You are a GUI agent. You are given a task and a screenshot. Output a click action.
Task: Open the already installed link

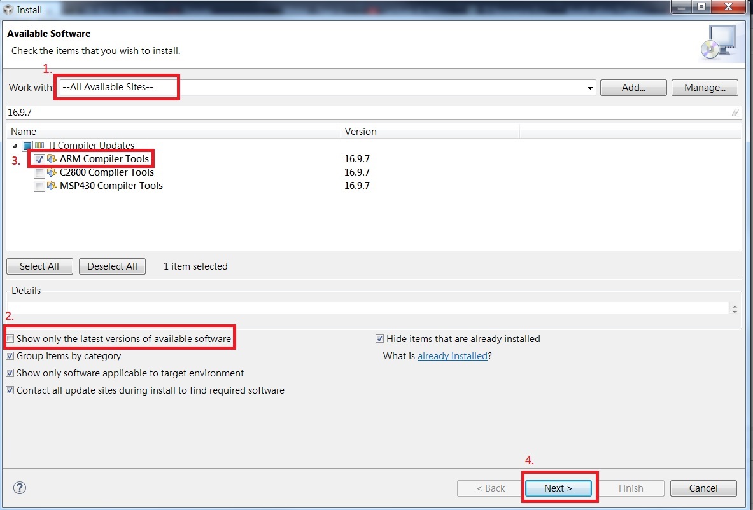coord(453,356)
